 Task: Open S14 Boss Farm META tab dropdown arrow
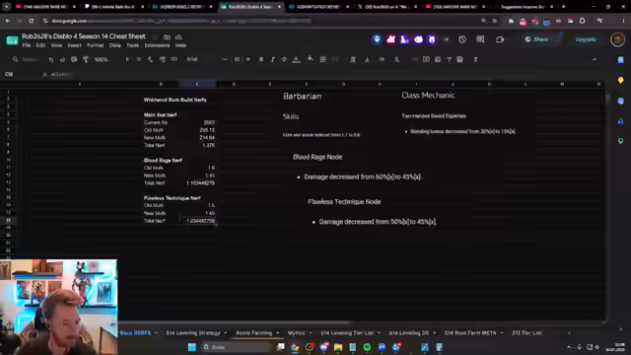click(x=502, y=333)
